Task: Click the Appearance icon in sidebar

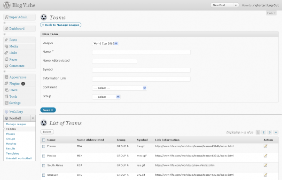Action: [x=7, y=77]
